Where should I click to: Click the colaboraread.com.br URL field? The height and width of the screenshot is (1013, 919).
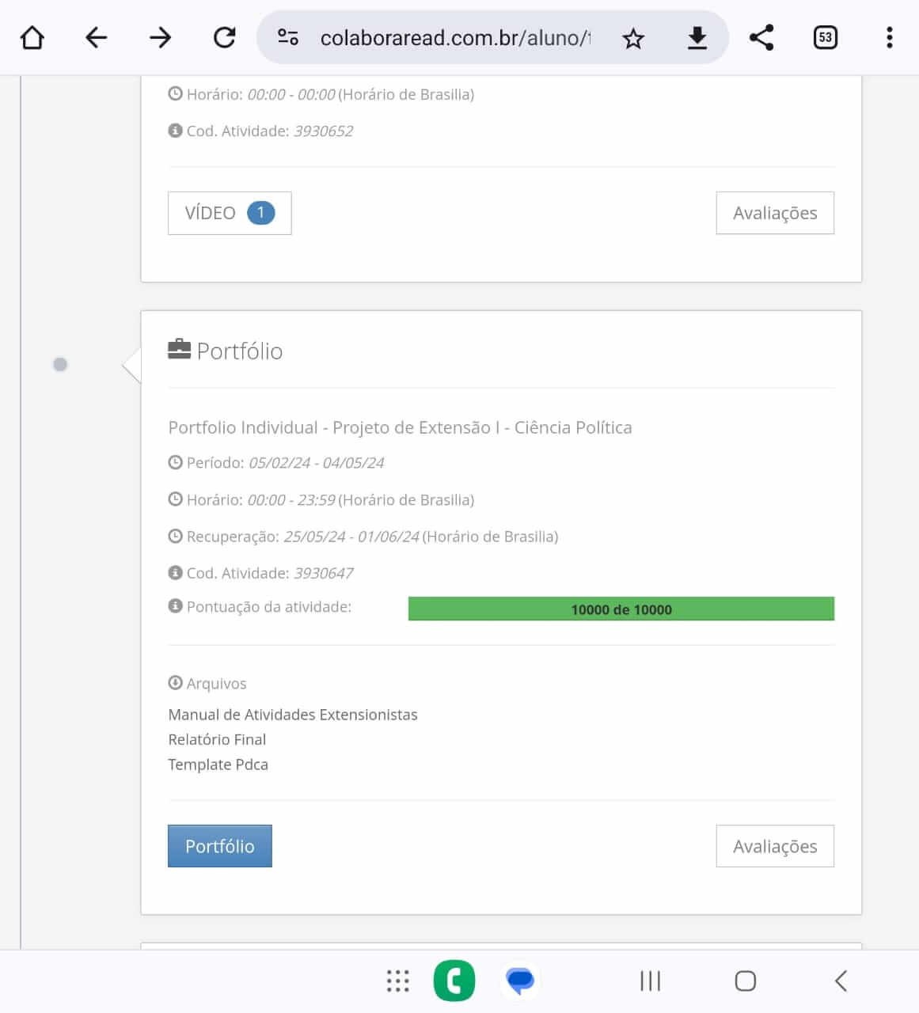tap(454, 38)
